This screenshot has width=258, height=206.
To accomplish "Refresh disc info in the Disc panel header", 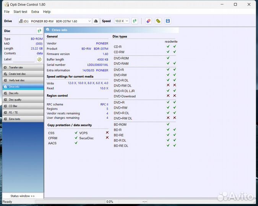I will pos(39,31).
